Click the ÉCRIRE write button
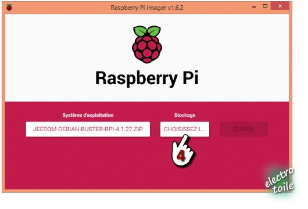The height and width of the screenshot is (209, 308). click(x=243, y=129)
